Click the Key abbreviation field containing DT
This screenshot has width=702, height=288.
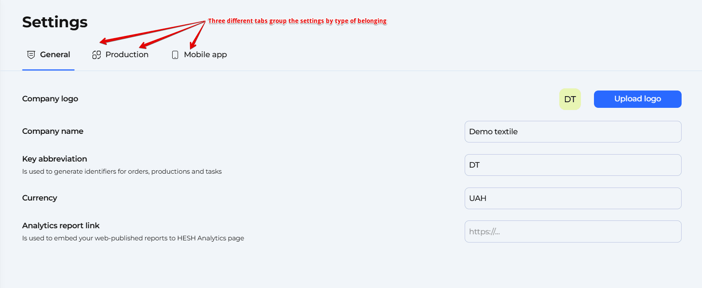point(573,165)
